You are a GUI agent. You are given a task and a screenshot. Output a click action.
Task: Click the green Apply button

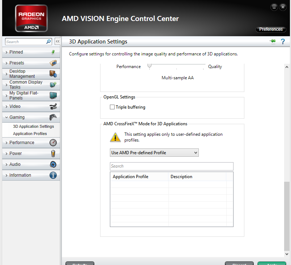pyautogui.click(x=272, y=263)
